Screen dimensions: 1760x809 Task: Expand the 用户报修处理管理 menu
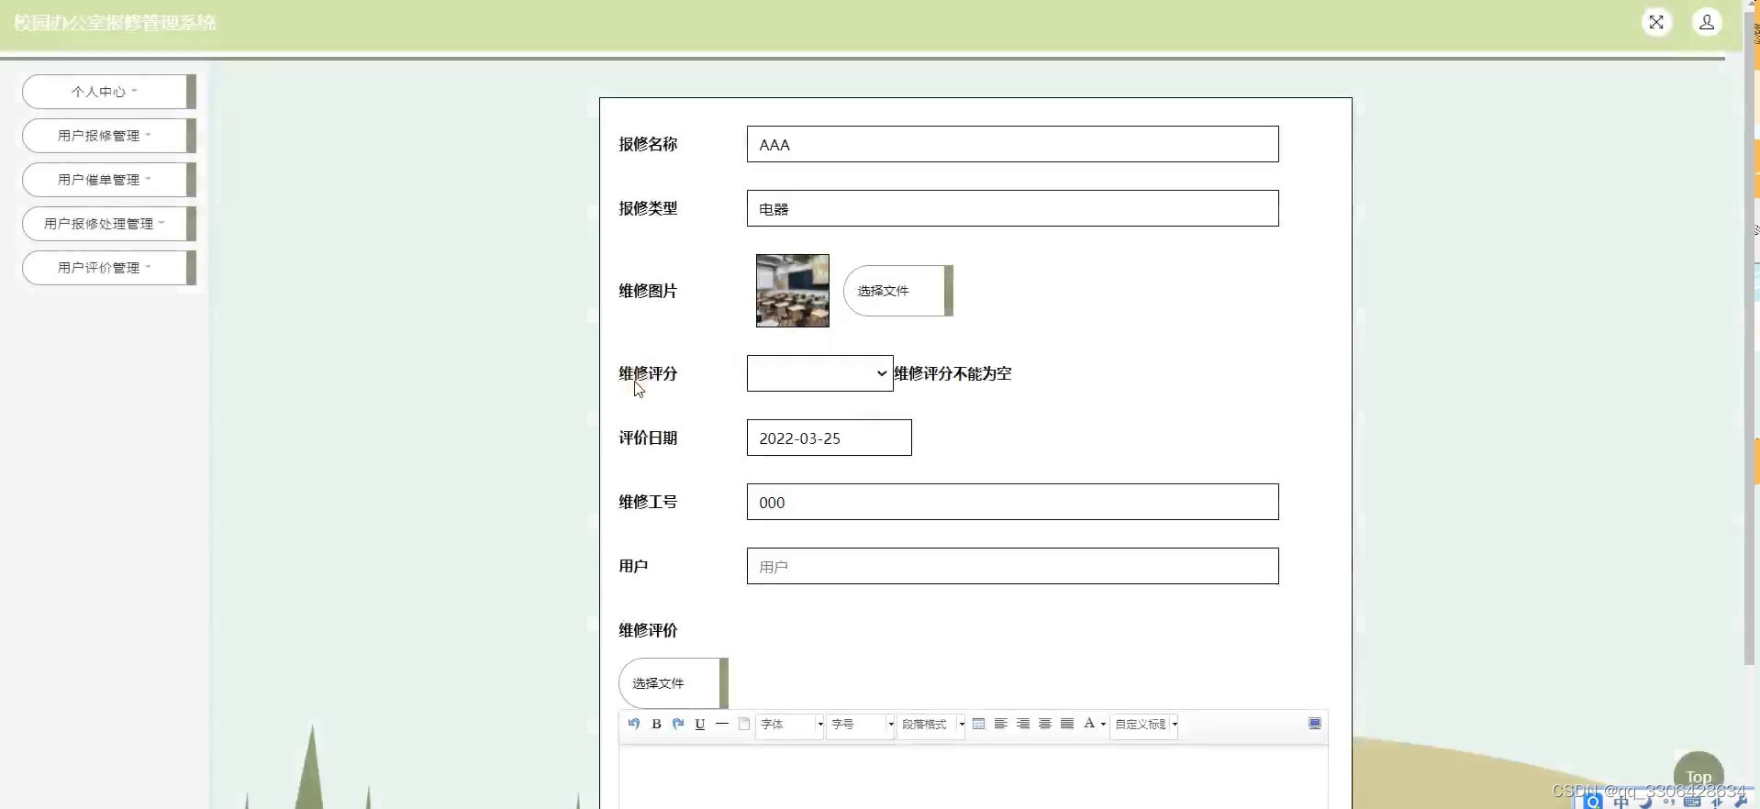109,224
